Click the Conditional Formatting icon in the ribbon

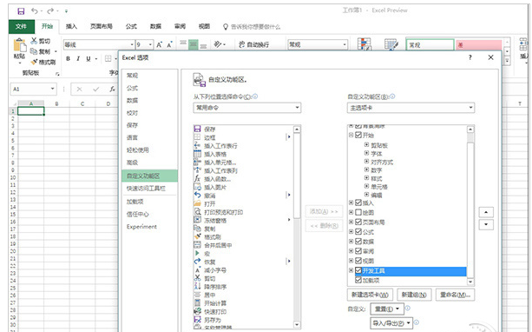click(x=365, y=44)
